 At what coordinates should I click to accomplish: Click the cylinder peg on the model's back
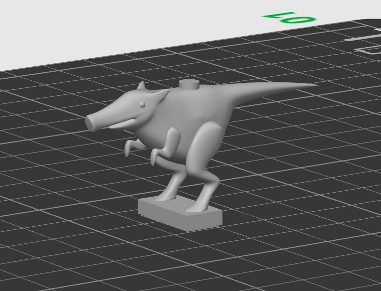point(189,85)
